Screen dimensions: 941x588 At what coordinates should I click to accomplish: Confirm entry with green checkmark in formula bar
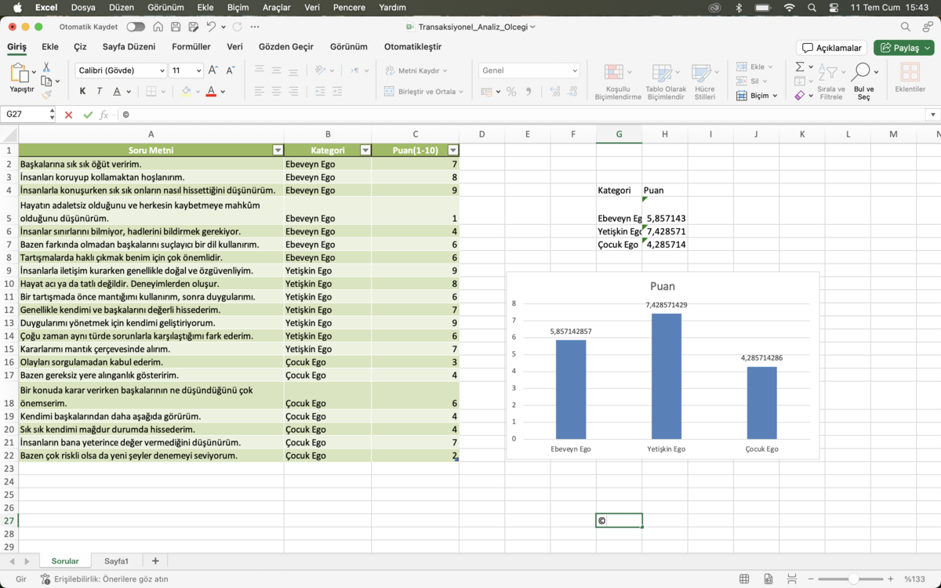87,114
